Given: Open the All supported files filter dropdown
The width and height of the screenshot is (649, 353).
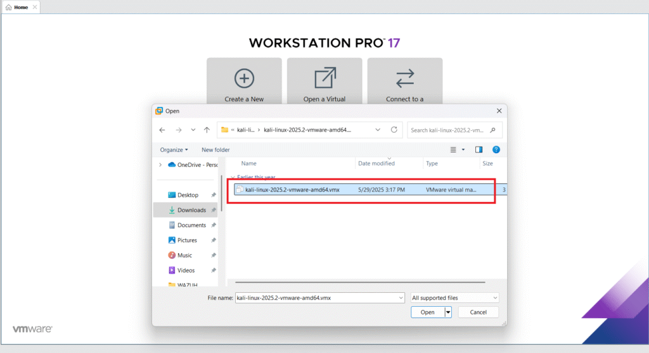Looking at the screenshot, I should pyautogui.click(x=454, y=298).
